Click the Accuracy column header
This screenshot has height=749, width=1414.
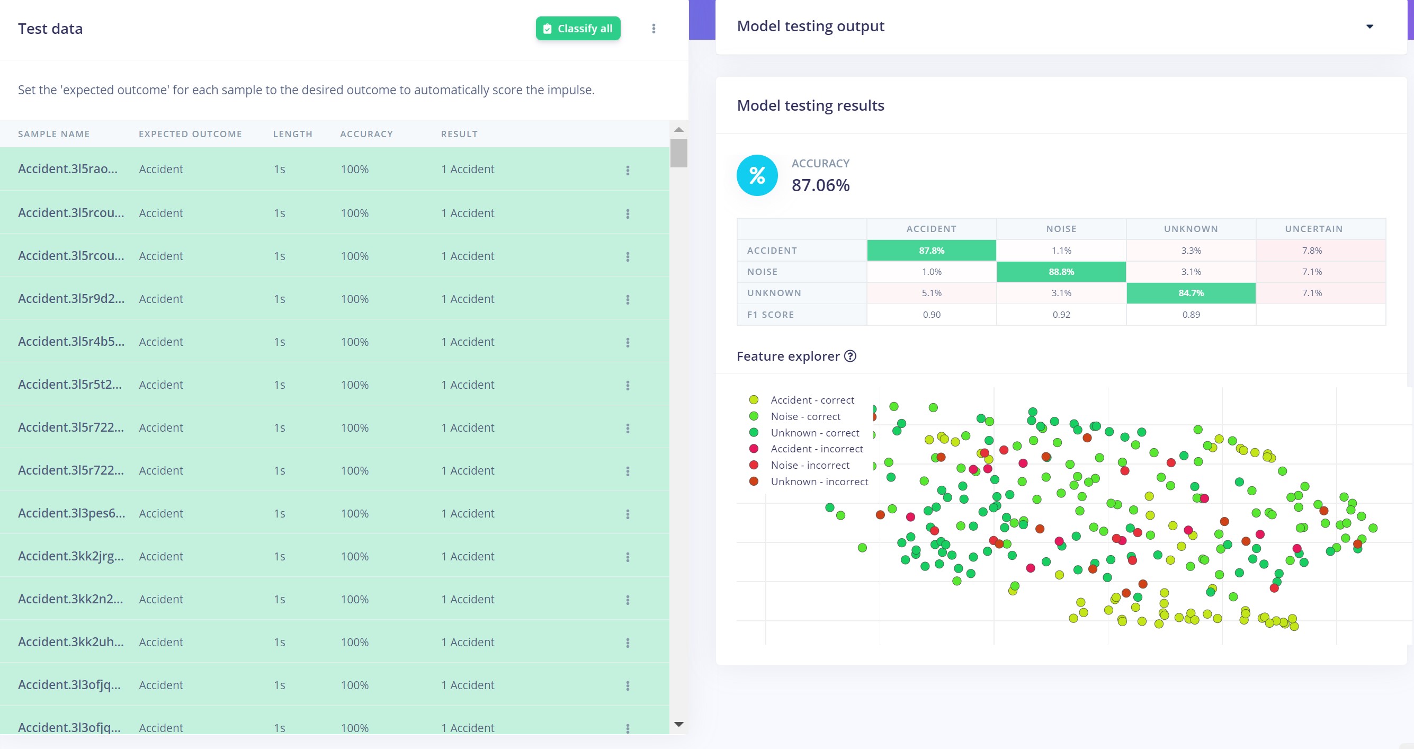pyautogui.click(x=366, y=134)
